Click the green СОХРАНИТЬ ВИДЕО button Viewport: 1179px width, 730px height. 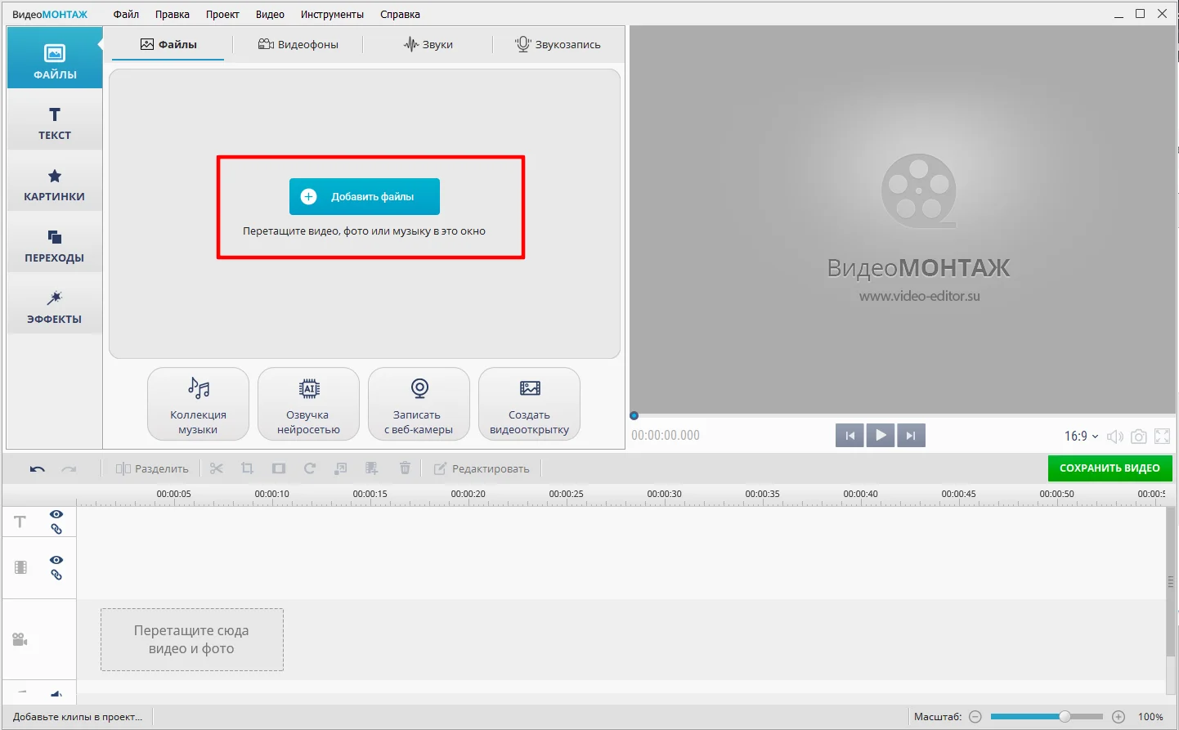coord(1110,468)
